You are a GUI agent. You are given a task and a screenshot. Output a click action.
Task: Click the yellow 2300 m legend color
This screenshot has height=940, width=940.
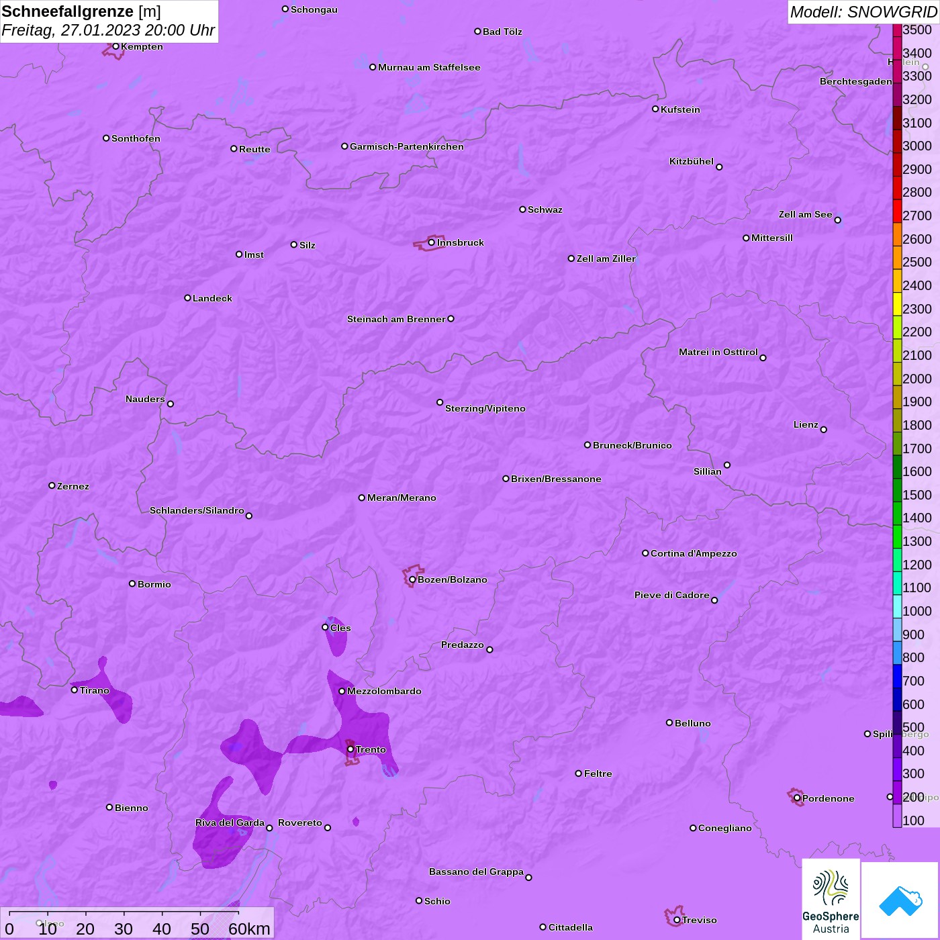(897, 303)
